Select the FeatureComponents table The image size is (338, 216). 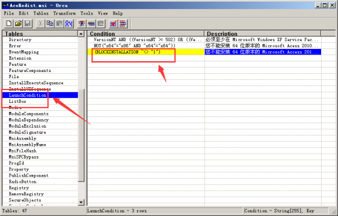[x=30, y=70]
